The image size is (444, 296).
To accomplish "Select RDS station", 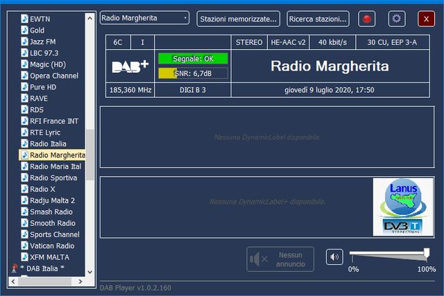I will [x=37, y=110].
